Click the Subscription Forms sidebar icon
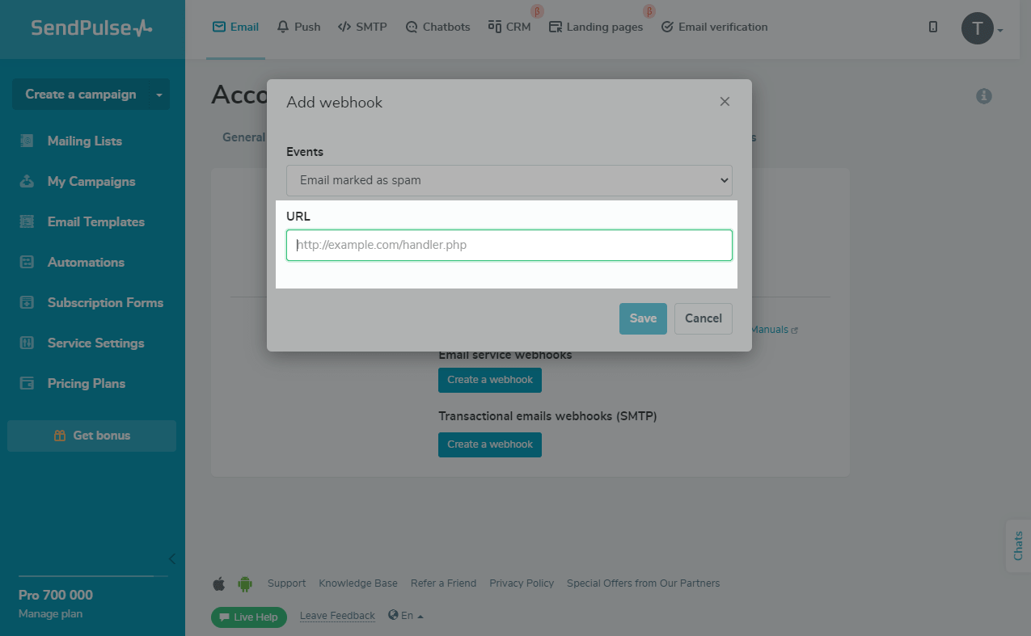 (27, 302)
